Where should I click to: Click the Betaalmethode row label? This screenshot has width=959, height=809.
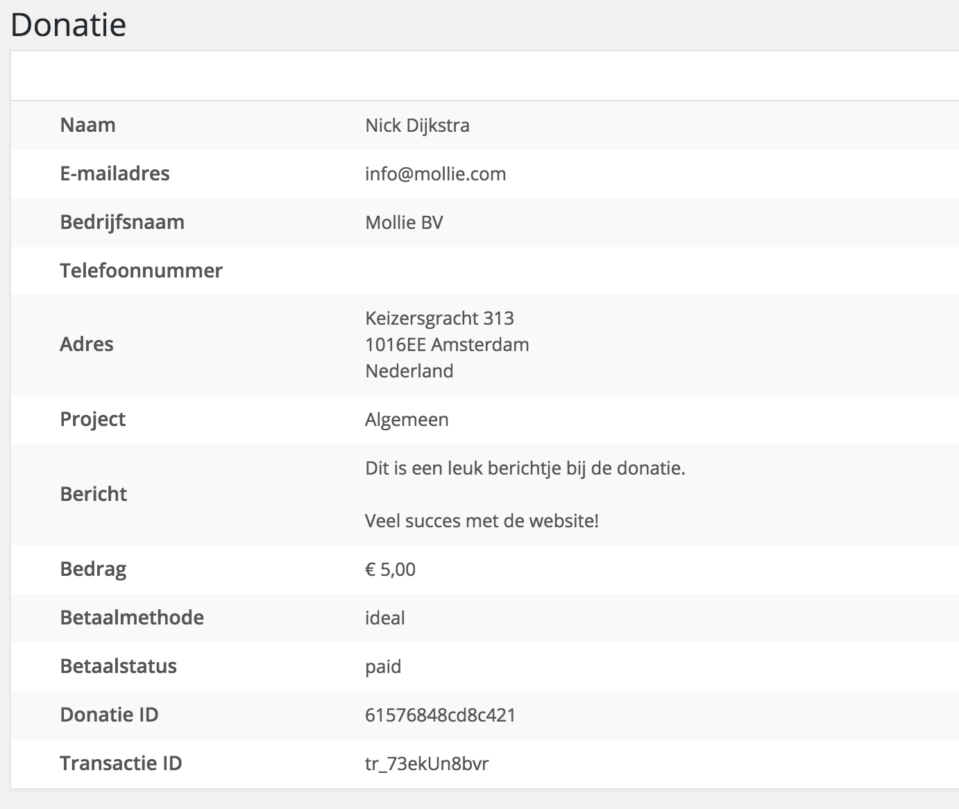pos(132,618)
